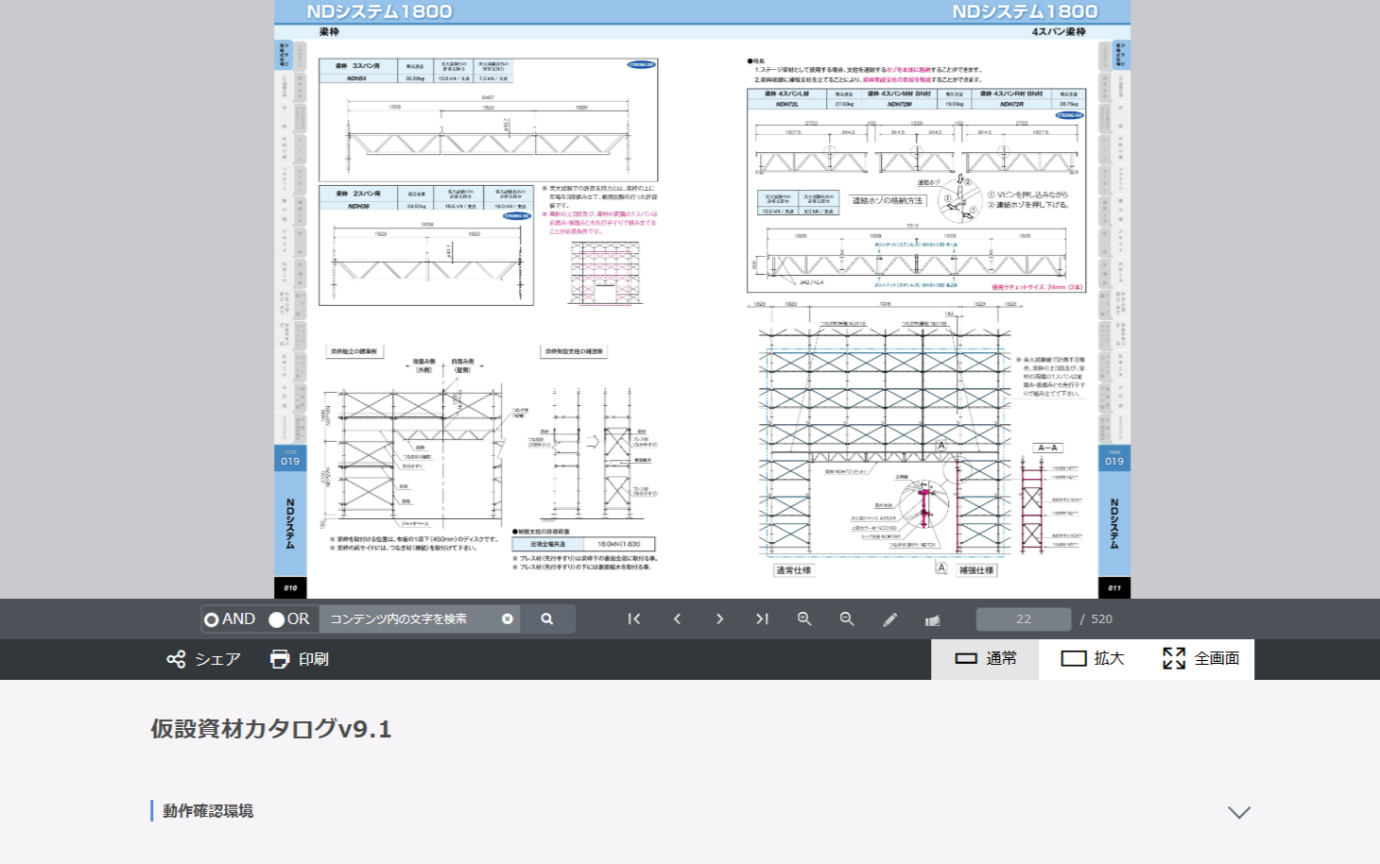Click the zoom out magnifier icon
Viewport: 1380px width, 864px height.
click(847, 619)
